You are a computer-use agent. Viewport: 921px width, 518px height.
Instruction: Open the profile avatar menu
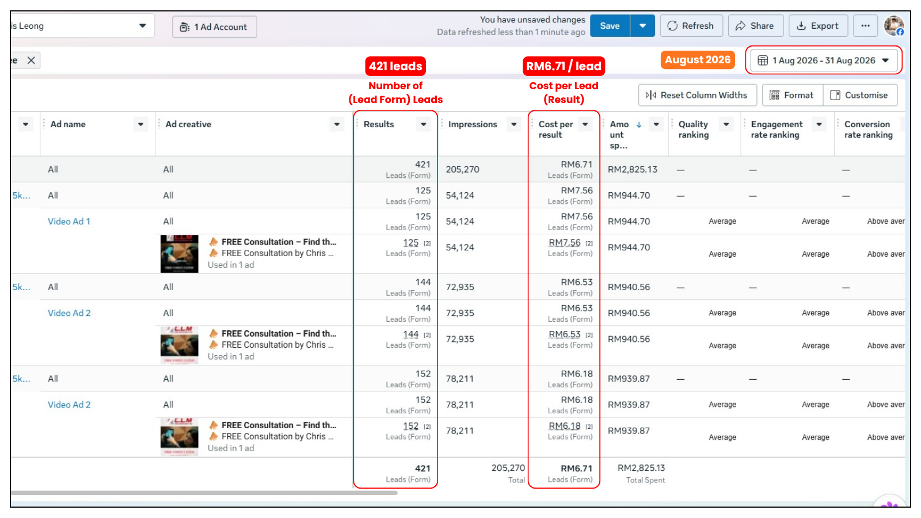click(894, 26)
